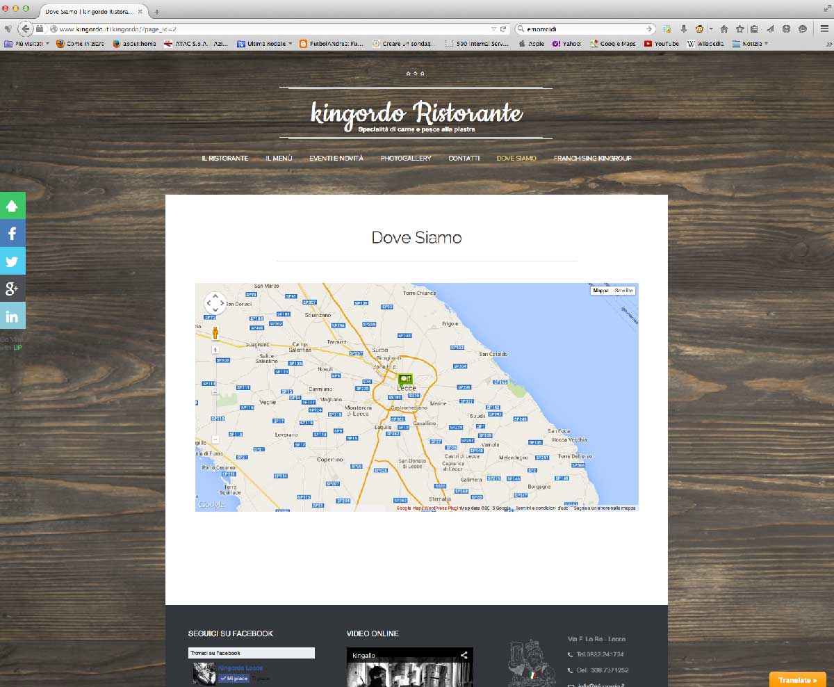Open the bookmarks list toolbar icon
The height and width of the screenshot is (687, 834).
click(755, 29)
